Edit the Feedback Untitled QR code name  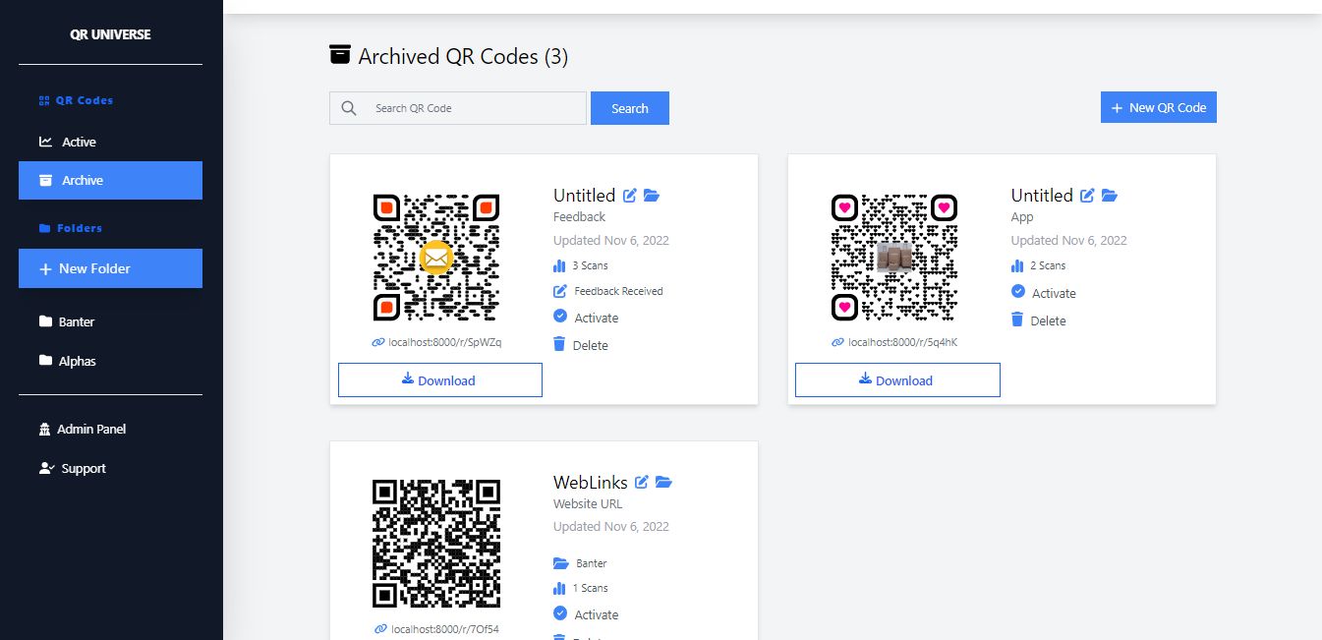pos(630,196)
